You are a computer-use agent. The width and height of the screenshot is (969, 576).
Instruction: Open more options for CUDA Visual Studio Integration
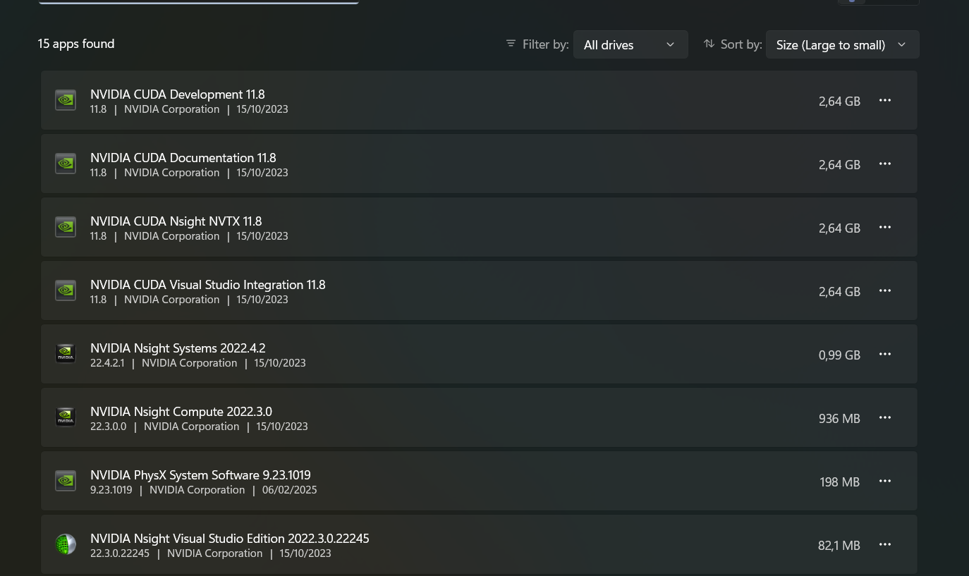[x=885, y=290]
